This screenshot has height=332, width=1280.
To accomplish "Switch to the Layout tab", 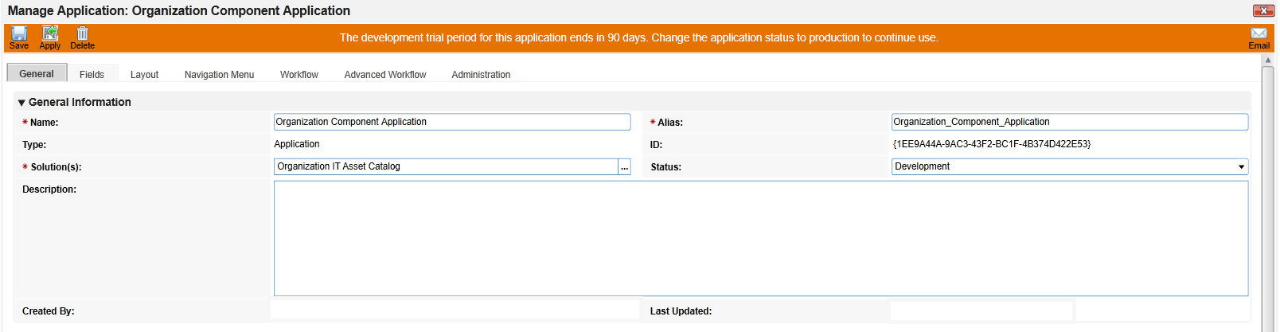I will tap(144, 75).
